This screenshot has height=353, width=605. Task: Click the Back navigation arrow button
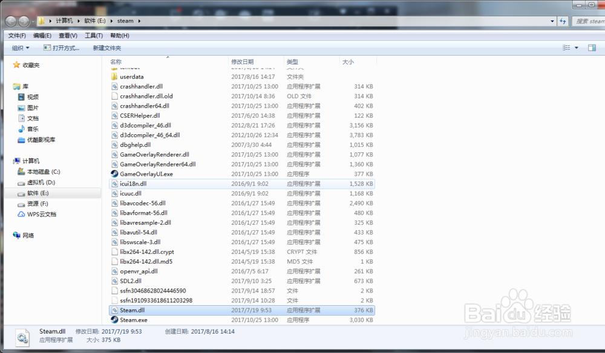click(11, 21)
